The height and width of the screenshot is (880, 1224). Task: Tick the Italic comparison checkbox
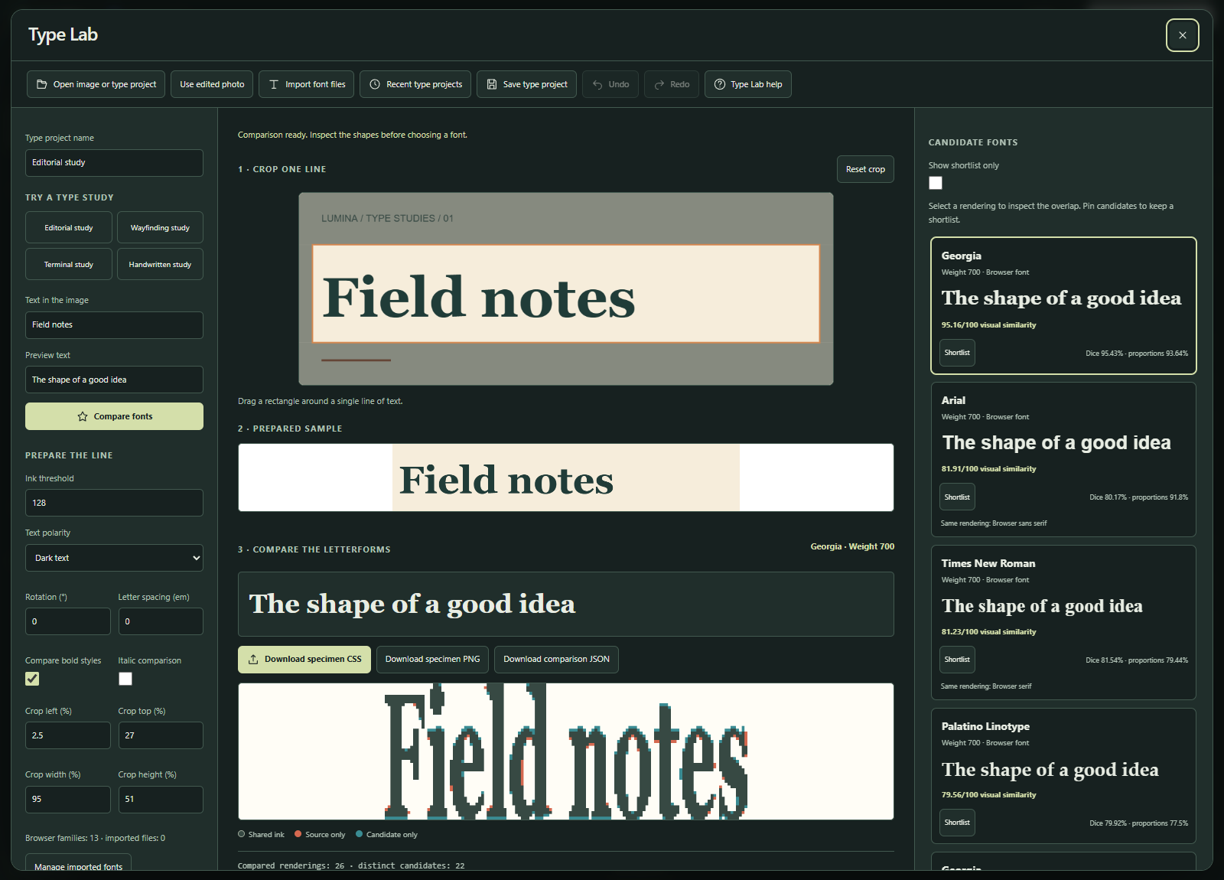(x=125, y=679)
